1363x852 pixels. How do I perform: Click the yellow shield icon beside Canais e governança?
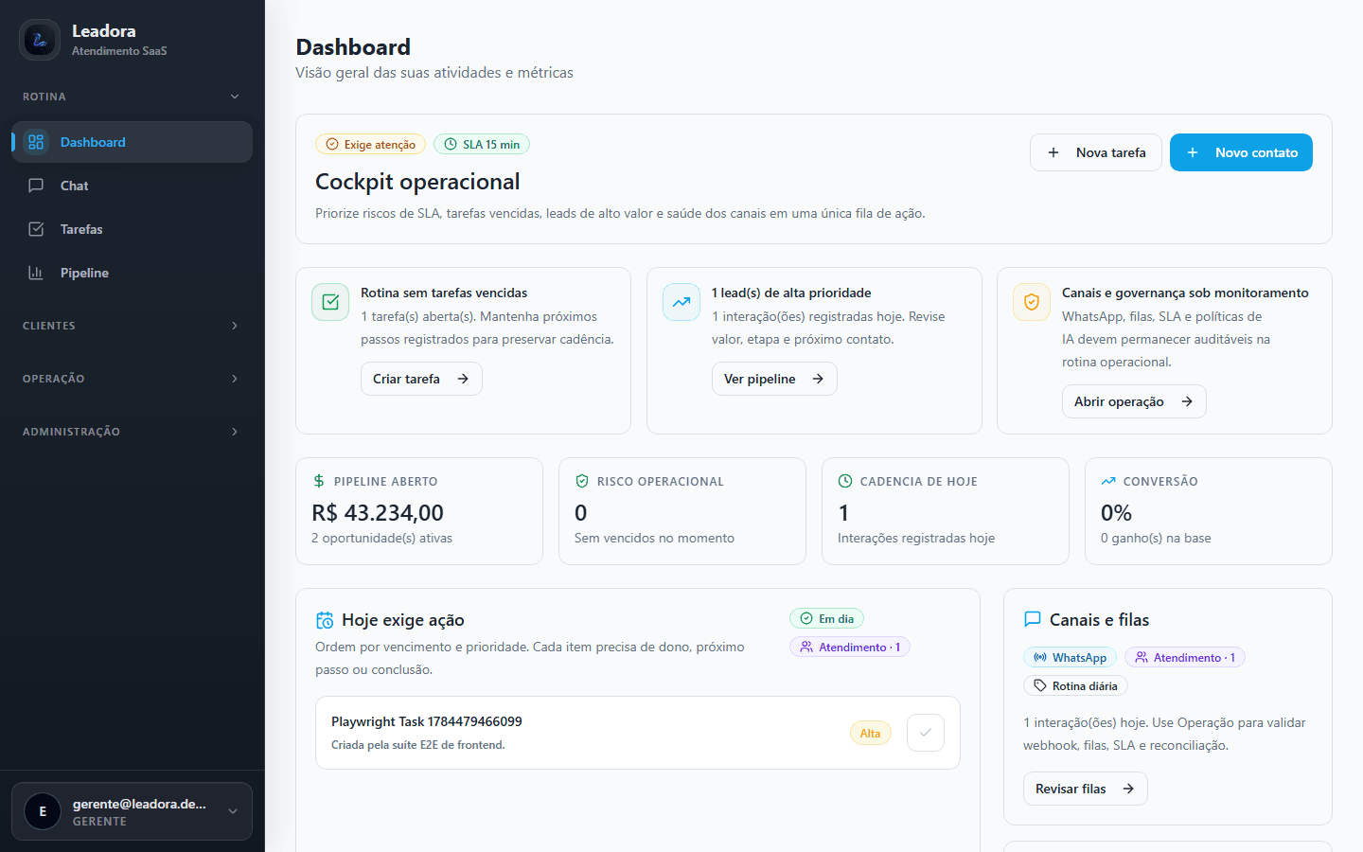(x=1032, y=302)
